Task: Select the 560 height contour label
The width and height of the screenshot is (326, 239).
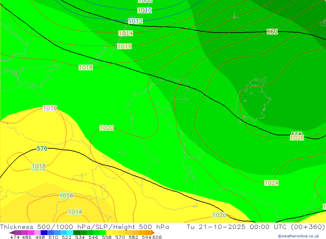Action: 272,32
